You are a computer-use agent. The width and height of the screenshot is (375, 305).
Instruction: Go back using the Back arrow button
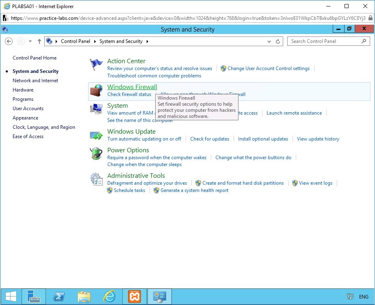(9, 41)
